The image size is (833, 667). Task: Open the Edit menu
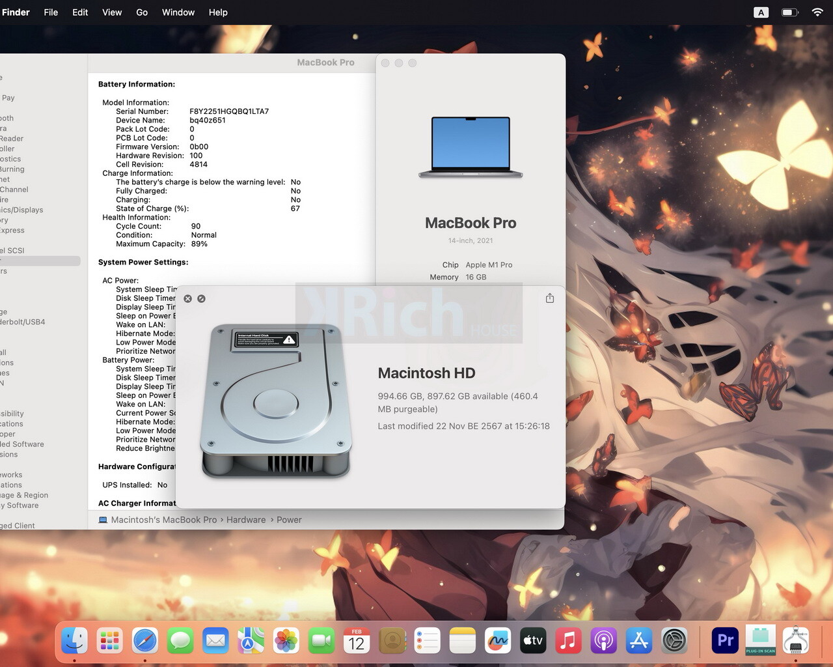(x=80, y=12)
